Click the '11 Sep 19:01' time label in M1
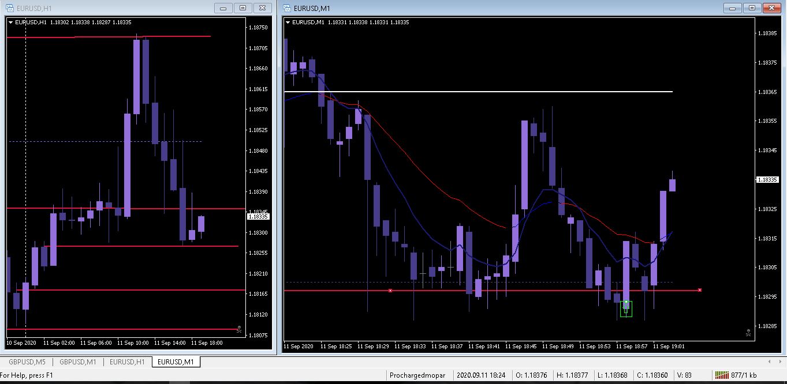 tap(669, 347)
